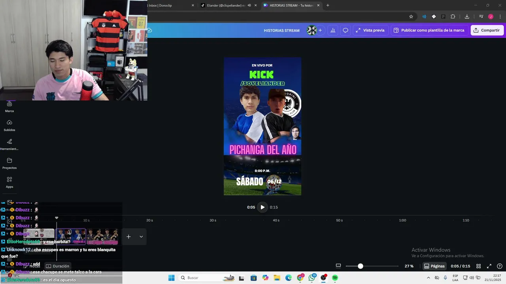Enter fullscreen with the expand arrows icon
Screen dimensions: 506x284
pyautogui.click(x=489, y=266)
